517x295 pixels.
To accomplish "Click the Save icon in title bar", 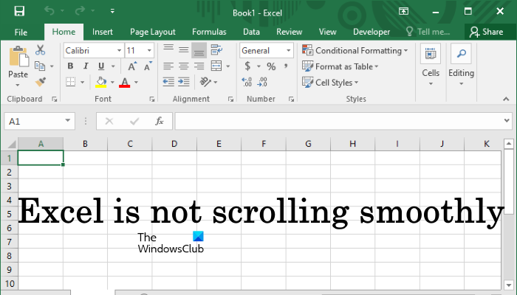I will [x=19, y=12].
